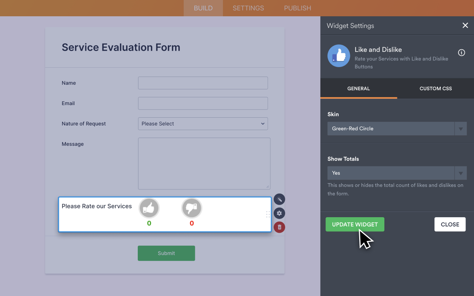Click the Close button

(450, 224)
